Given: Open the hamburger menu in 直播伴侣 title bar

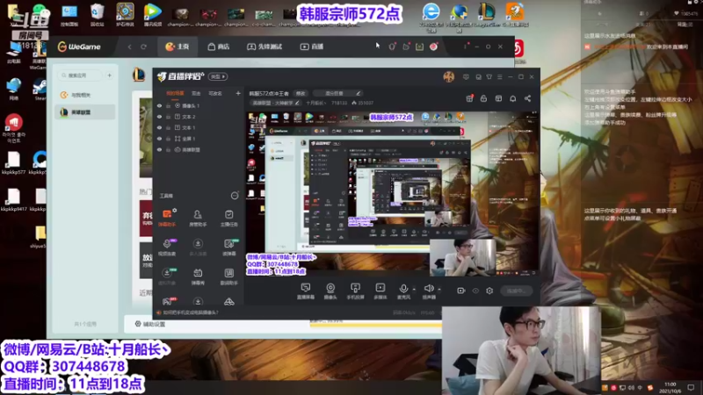Looking at the screenshot, I should pos(499,77).
